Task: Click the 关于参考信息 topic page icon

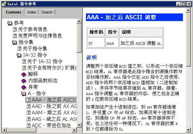Action: pyautogui.click(x=15, y=29)
